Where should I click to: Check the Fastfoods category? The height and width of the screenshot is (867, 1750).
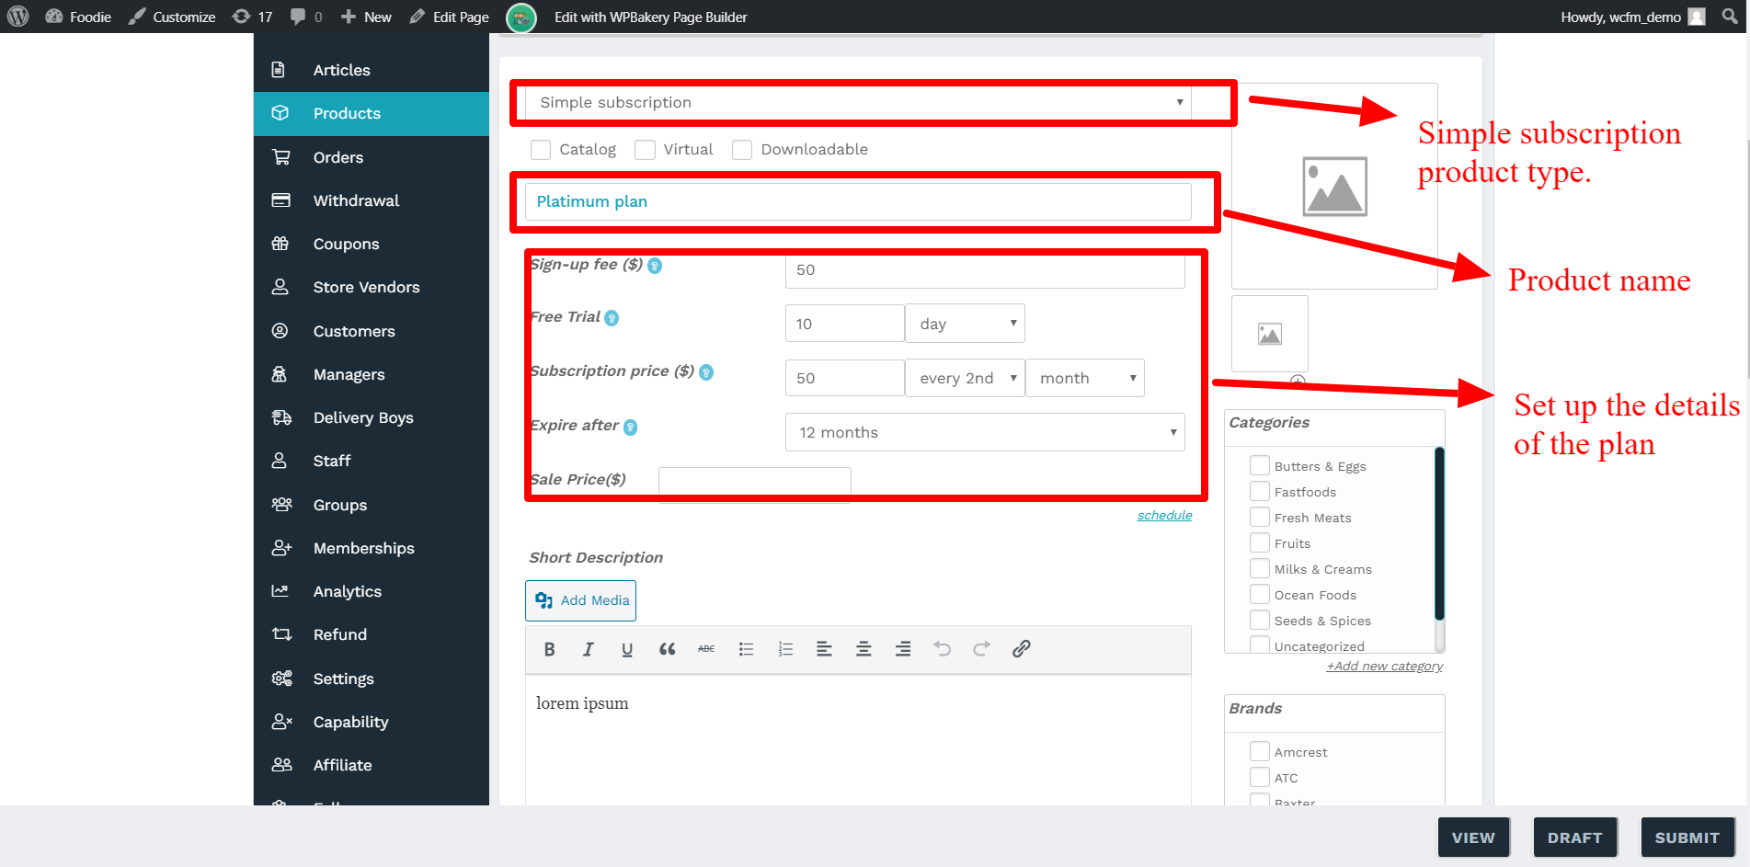1260,492
